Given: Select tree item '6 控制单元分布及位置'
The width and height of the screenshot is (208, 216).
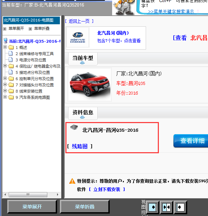Looking at the screenshot, I should point(35,79).
